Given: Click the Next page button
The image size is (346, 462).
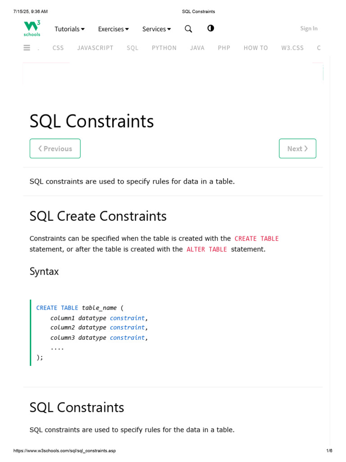Looking at the screenshot, I should click(x=297, y=148).
